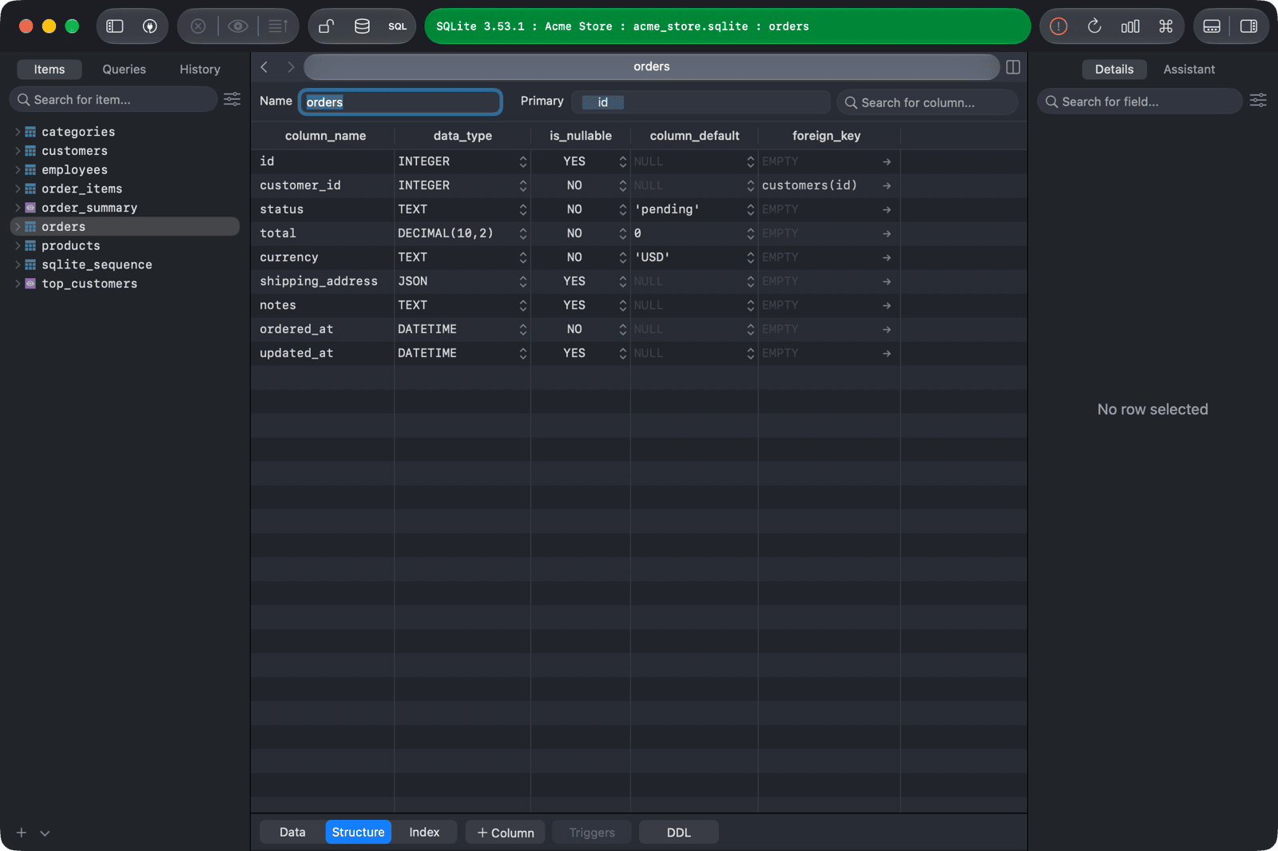Click the cancel circle-x toolbar icon
Screen dimensions: 1278x851
(198, 26)
